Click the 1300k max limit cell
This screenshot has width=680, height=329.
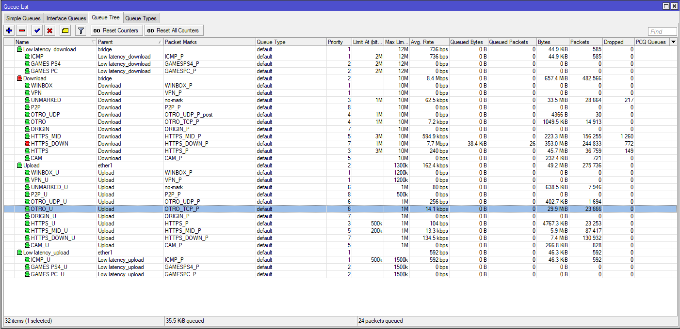click(397, 165)
